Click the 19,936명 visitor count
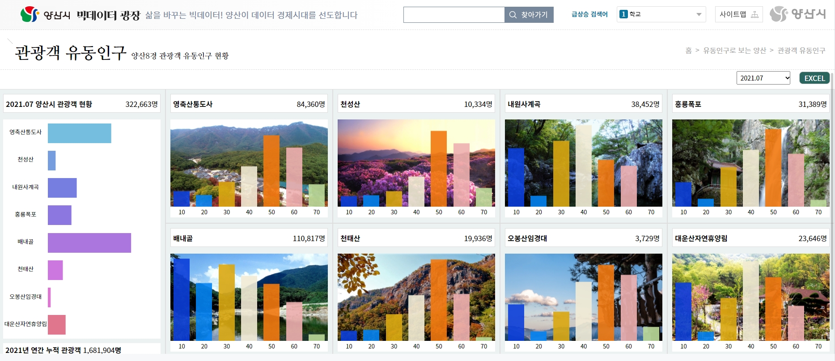Viewport: 835px width, 361px height. [x=478, y=238]
